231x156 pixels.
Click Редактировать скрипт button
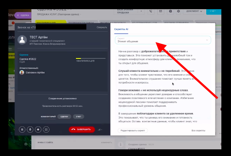pyautogui.click(x=133, y=131)
